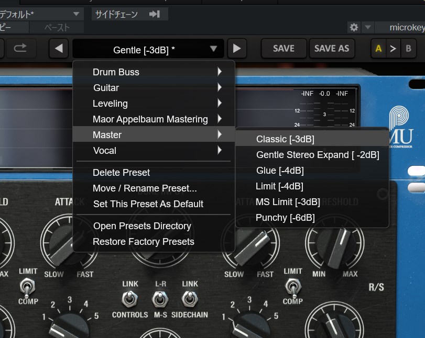Select the A comparison slot
The image size is (425, 338).
point(378,49)
